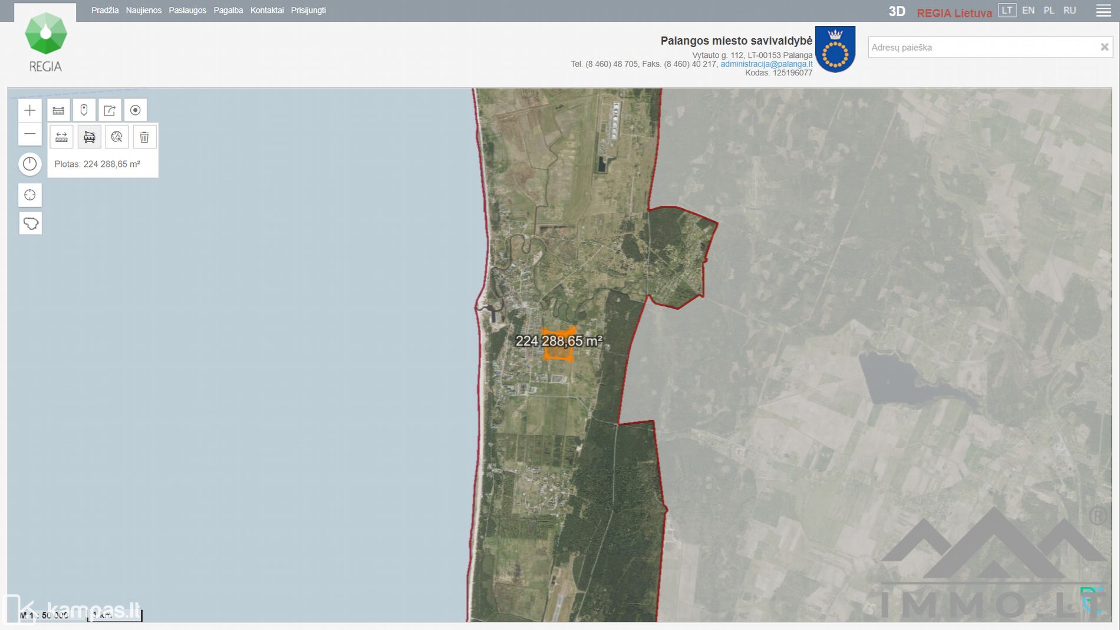Viewport: 1120px width, 630px height.
Task: Toggle the circular target layer button
Action: click(136, 110)
